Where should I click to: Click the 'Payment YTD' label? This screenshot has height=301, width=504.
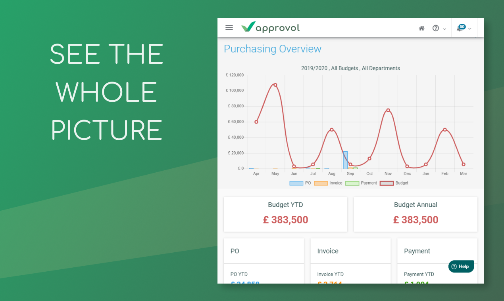tap(419, 274)
